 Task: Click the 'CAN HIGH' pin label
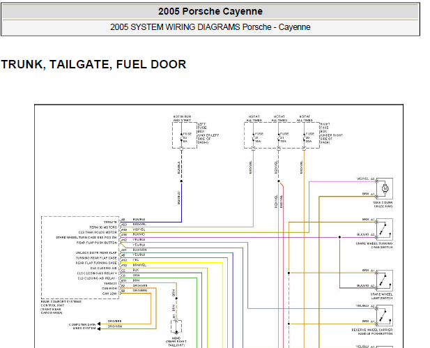109,289
